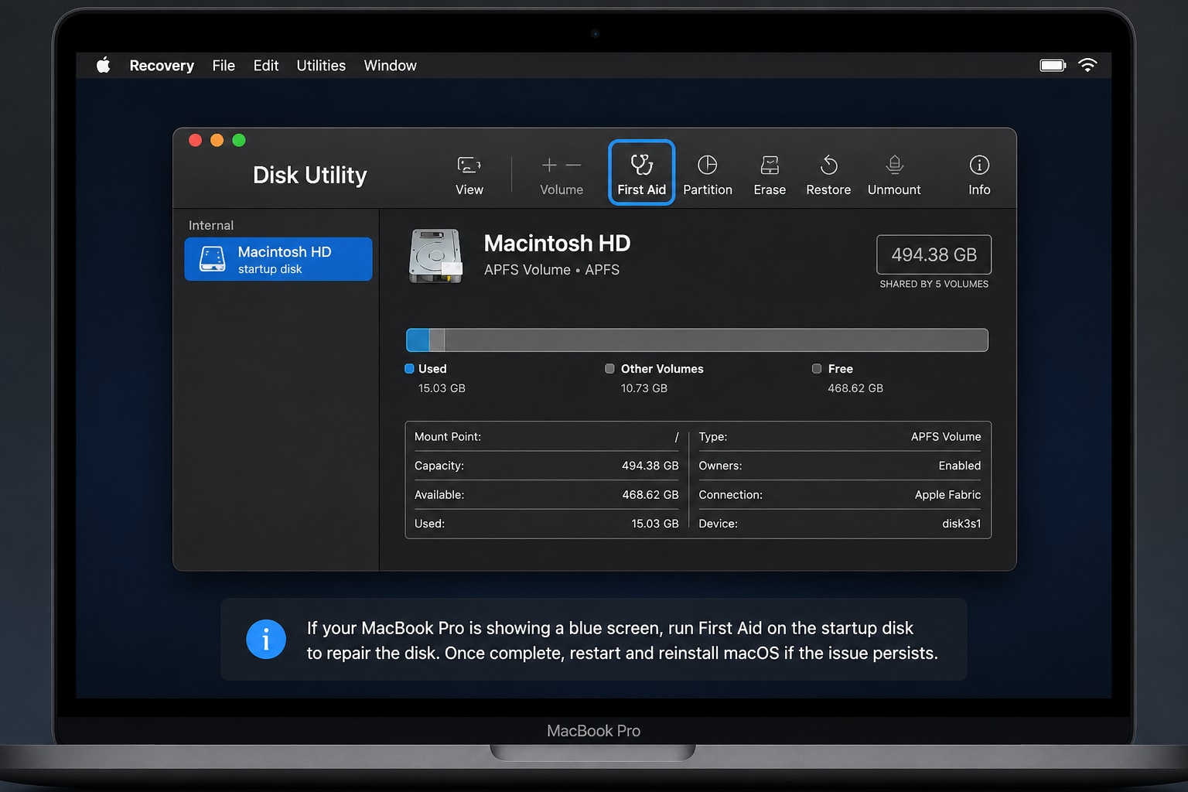Click the Mount Point row
1188x792 pixels.
click(546, 437)
